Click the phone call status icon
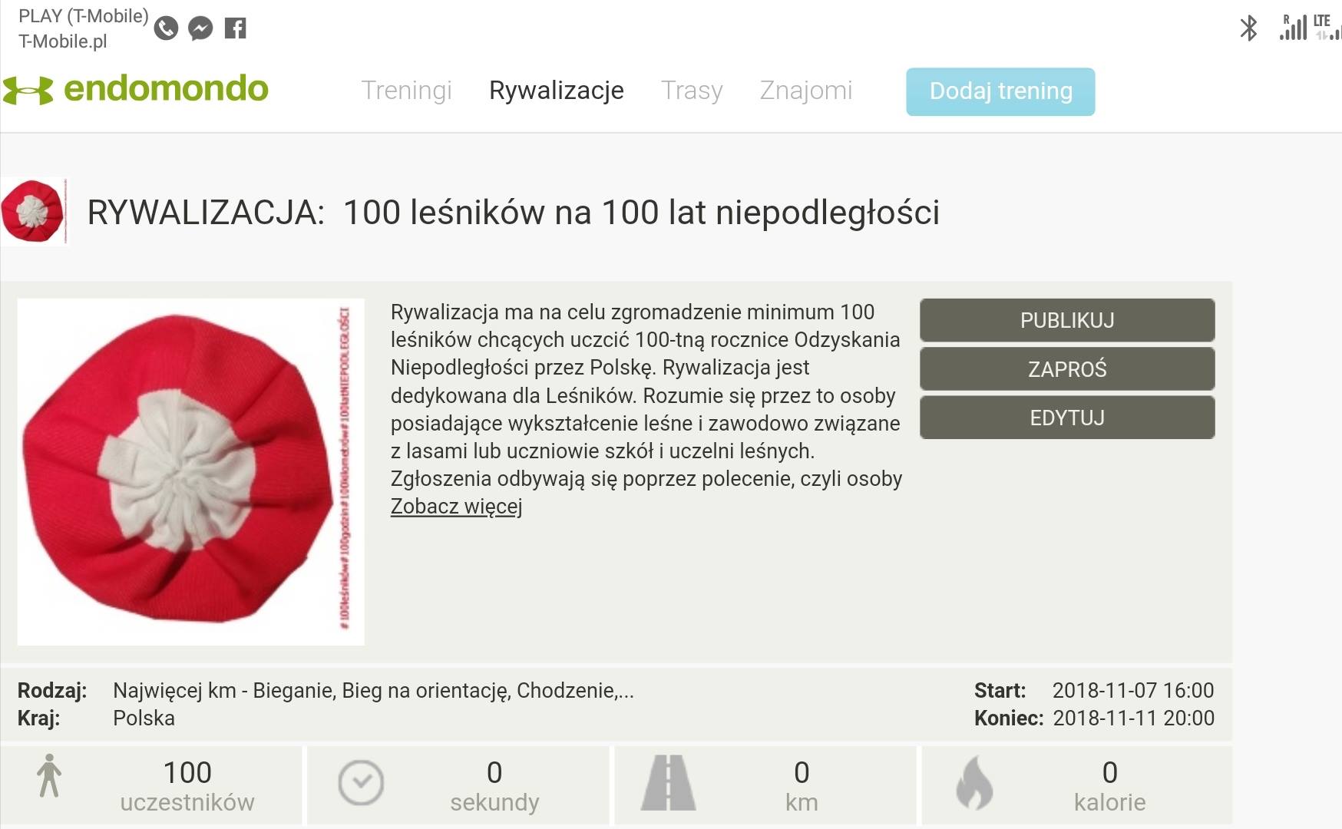The height and width of the screenshot is (829, 1342). pos(166,28)
